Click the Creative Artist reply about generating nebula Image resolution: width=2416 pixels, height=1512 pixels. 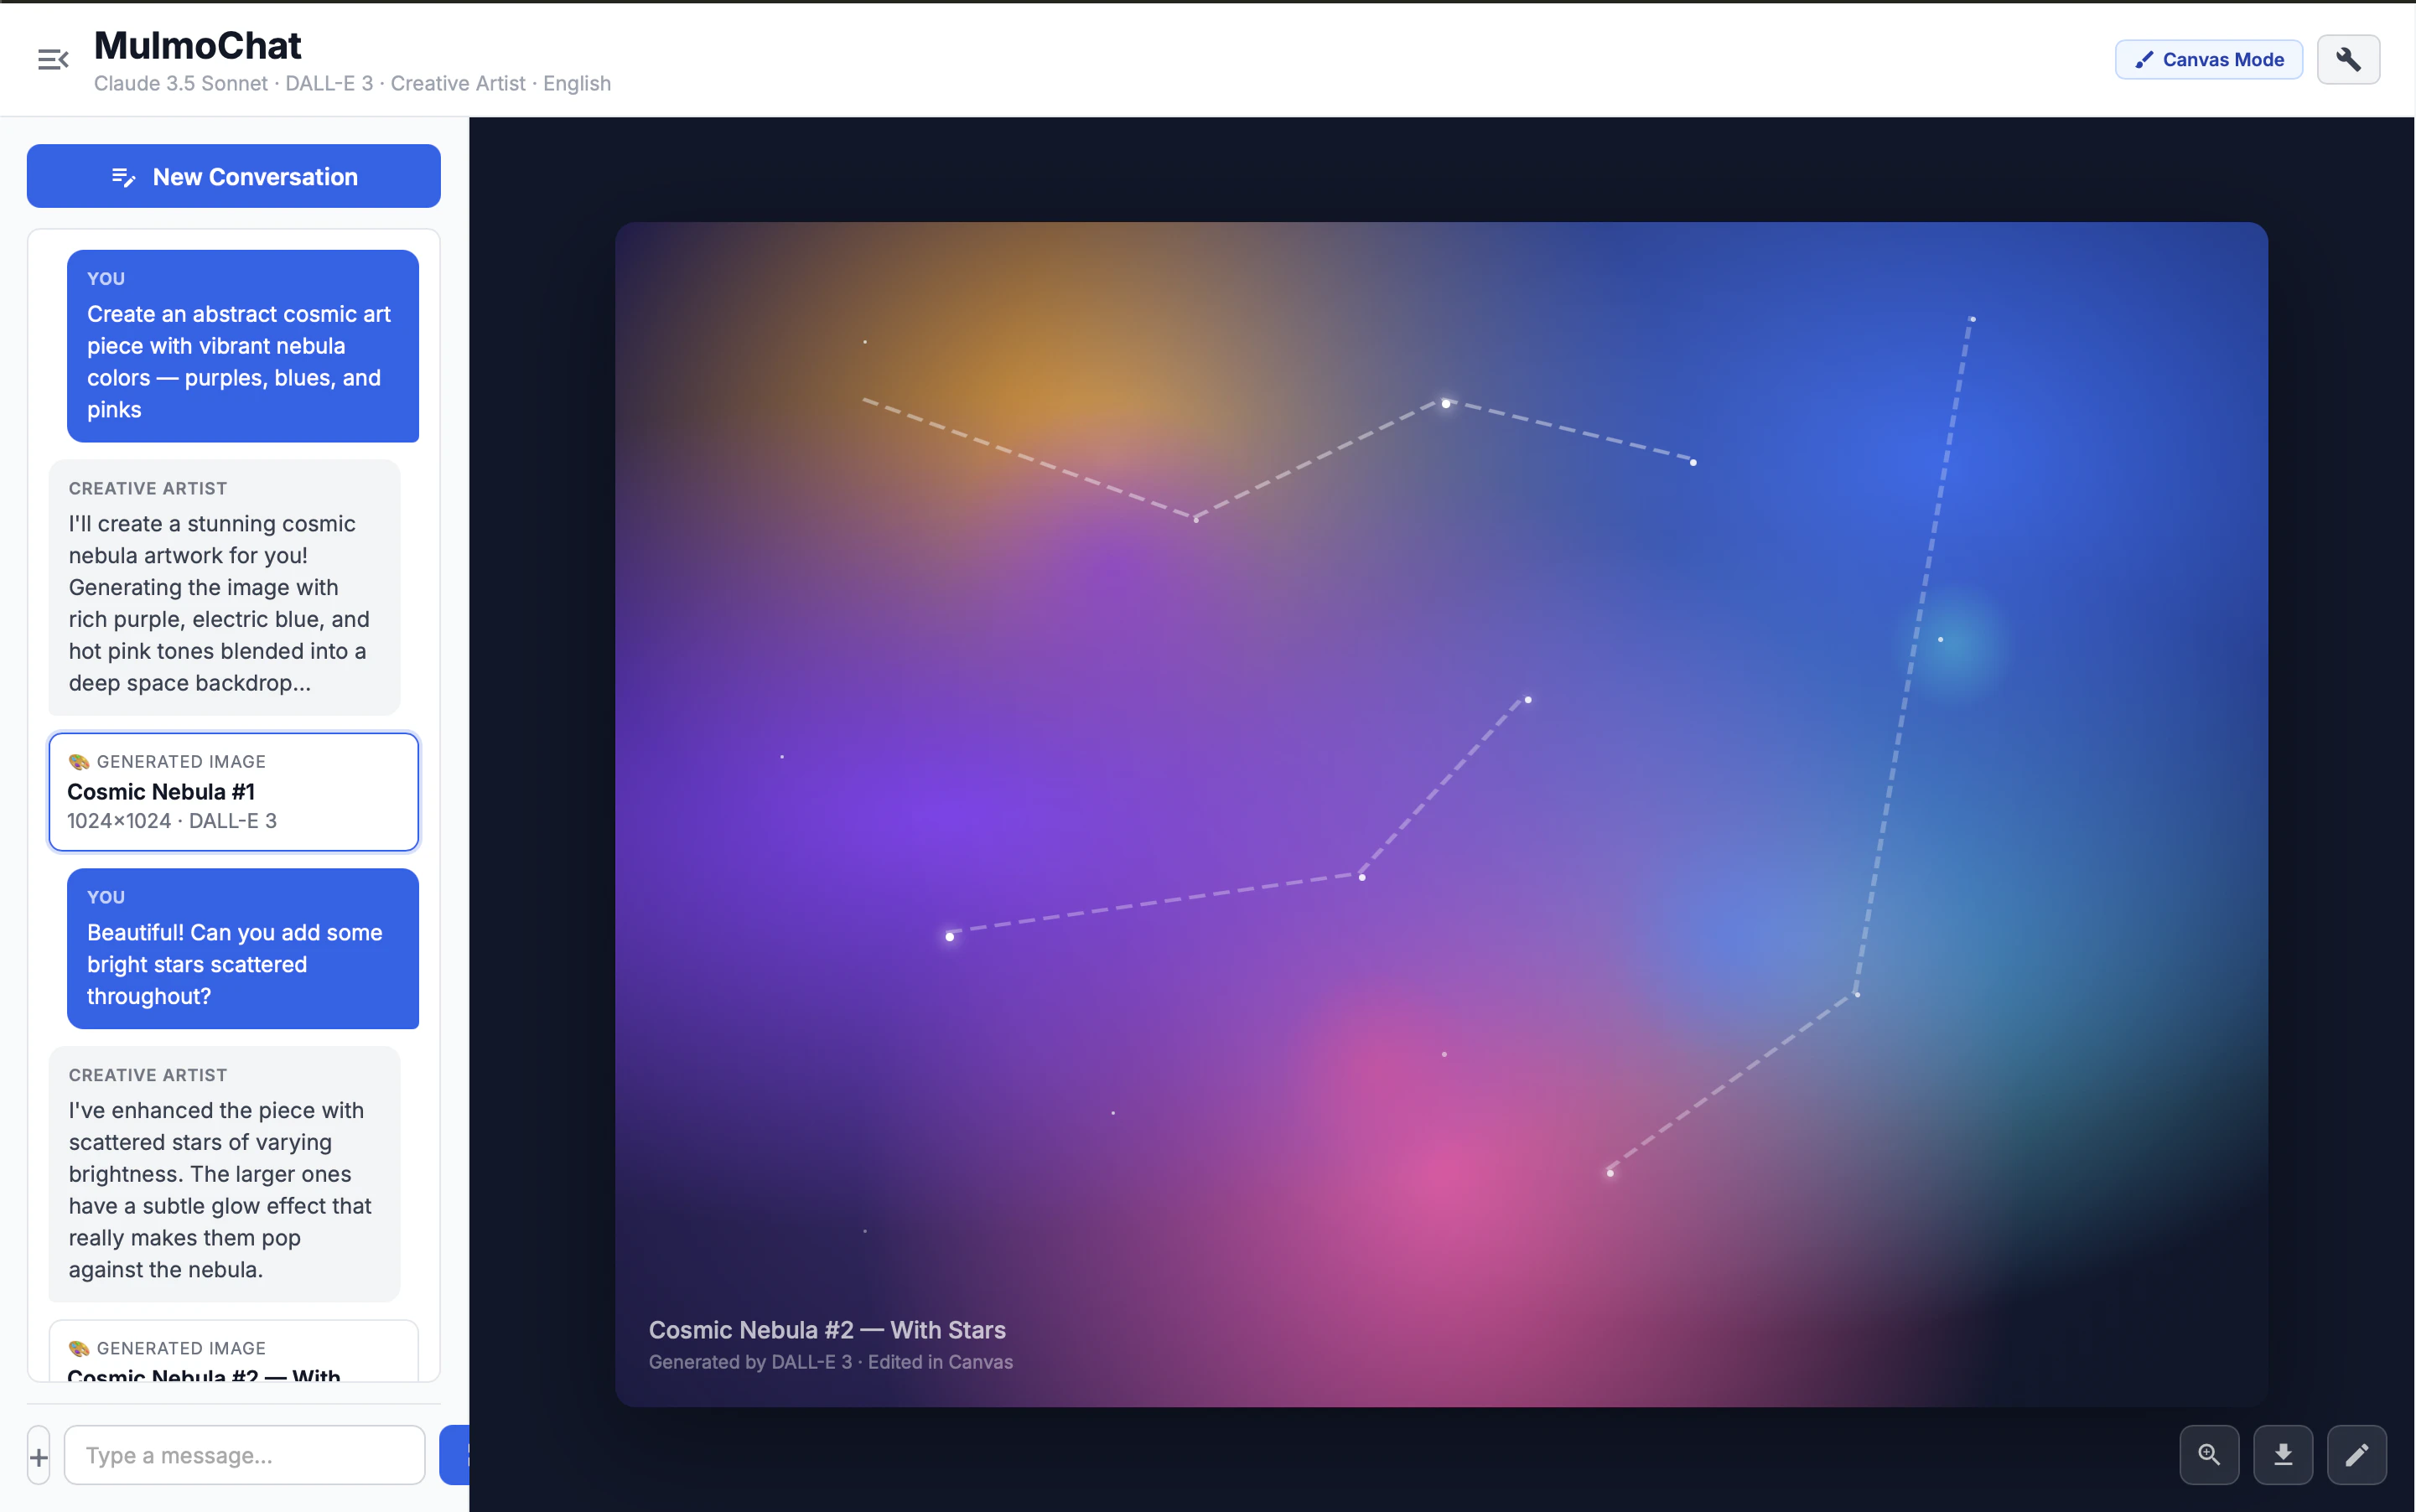point(224,588)
